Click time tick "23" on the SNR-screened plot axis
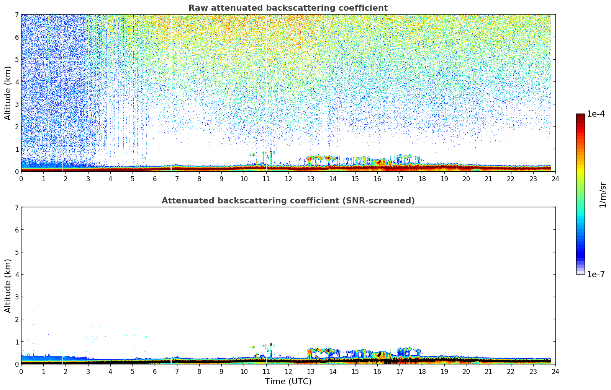The height and width of the screenshot is (390, 611). (x=533, y=371)
